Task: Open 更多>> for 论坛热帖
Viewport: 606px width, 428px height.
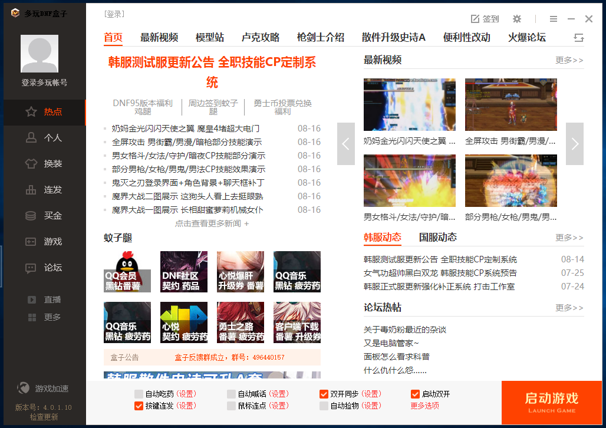Action: tap(569, 308)
